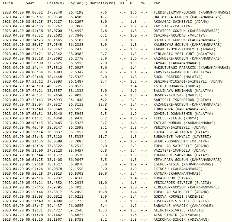232x222 pixels.
Task: Select YUVA-GURUN (SIVAS) location
Action: [173, 178]
